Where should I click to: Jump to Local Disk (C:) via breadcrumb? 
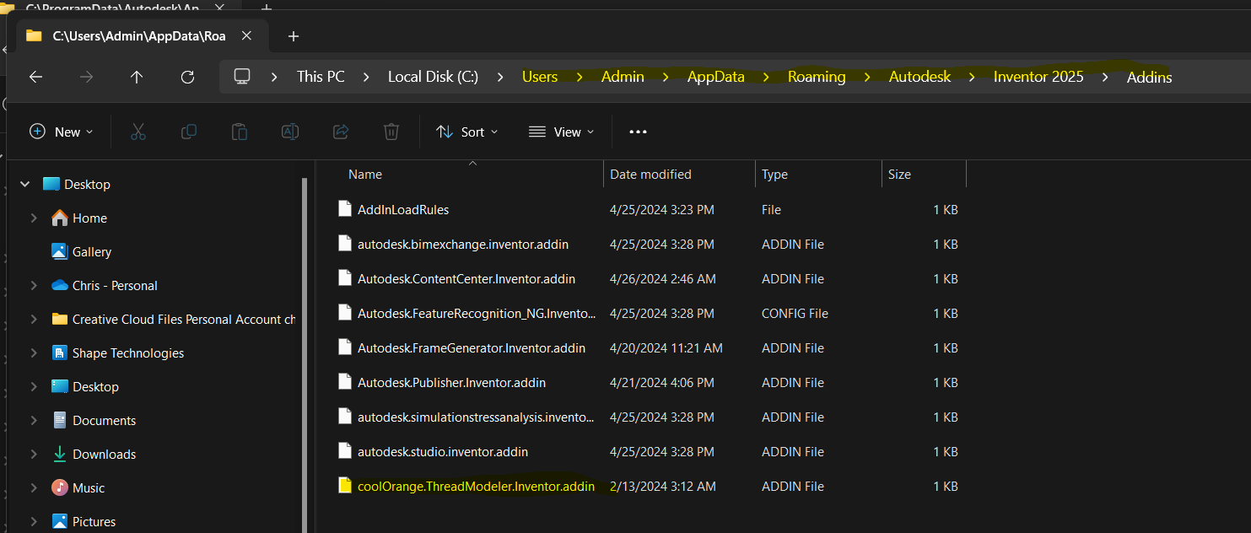tap(432, 77)
